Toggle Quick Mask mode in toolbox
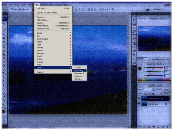 click(4, 117)
